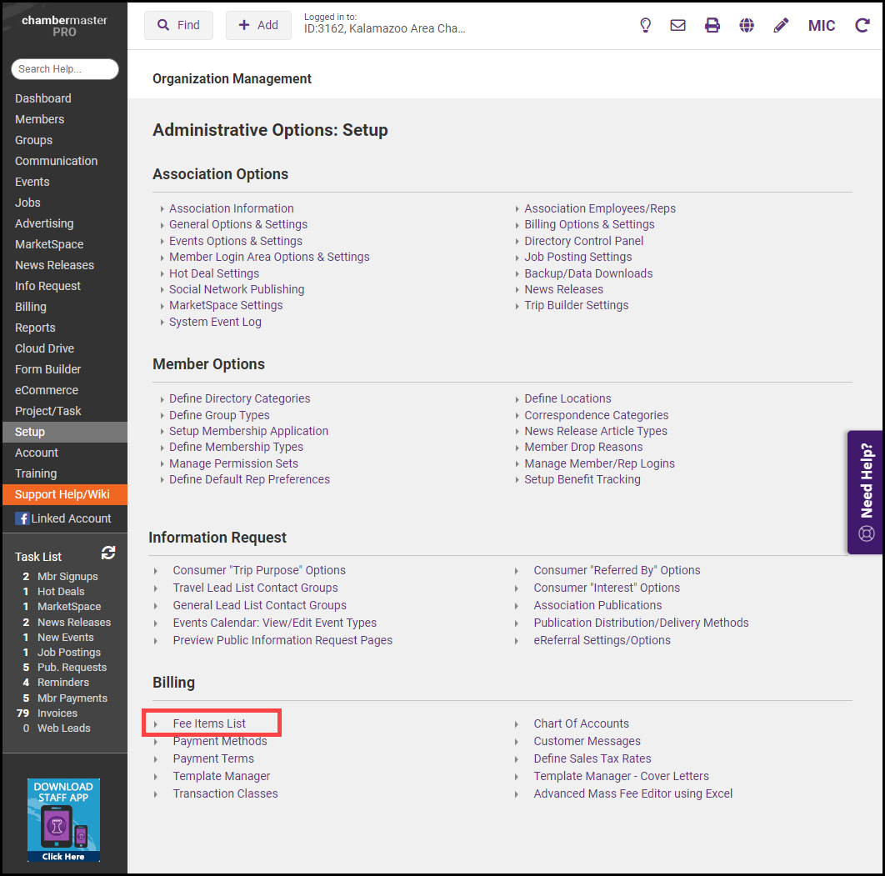Open Invoices in the Task List
885x876 pixels.
(57, 713)
